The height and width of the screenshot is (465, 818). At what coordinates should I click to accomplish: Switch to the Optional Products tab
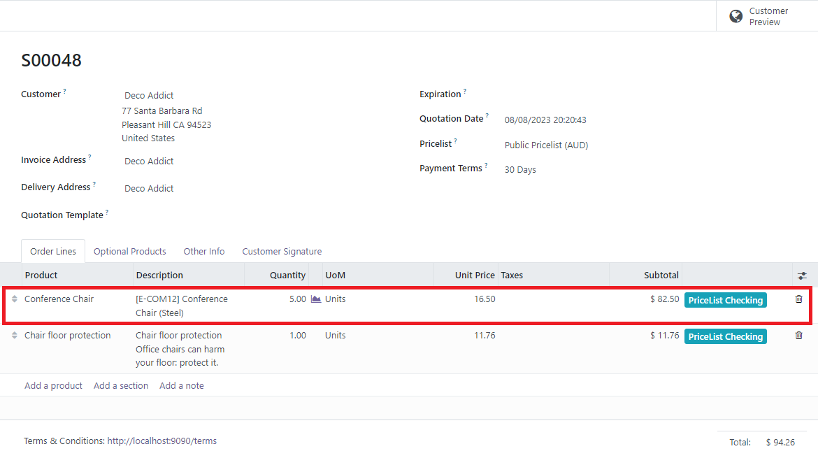[x=130, y=252]
